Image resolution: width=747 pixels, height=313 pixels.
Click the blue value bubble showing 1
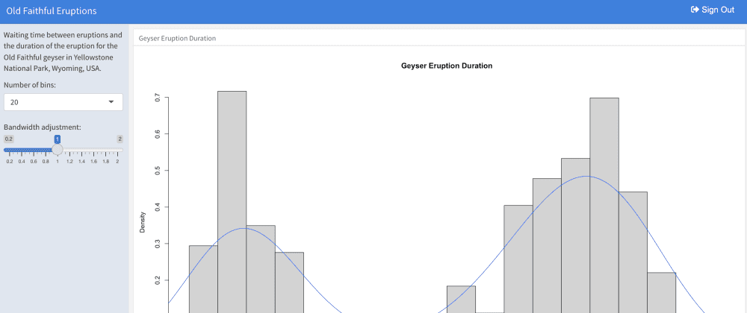(58, 139)
